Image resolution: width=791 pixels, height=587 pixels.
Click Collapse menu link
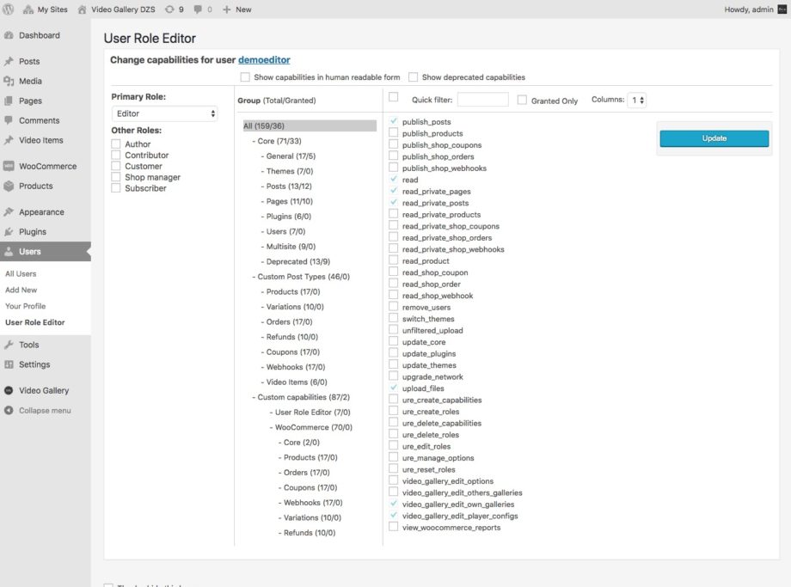[45, 411]
